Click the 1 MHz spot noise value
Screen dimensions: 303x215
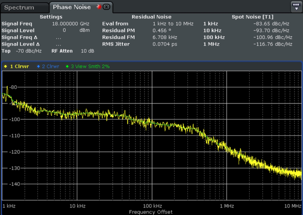coord(273,44)
